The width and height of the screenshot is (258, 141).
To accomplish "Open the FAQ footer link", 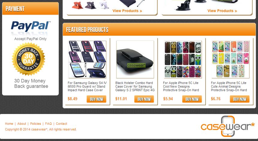I will pyautogui.click(x=48, y=124).
